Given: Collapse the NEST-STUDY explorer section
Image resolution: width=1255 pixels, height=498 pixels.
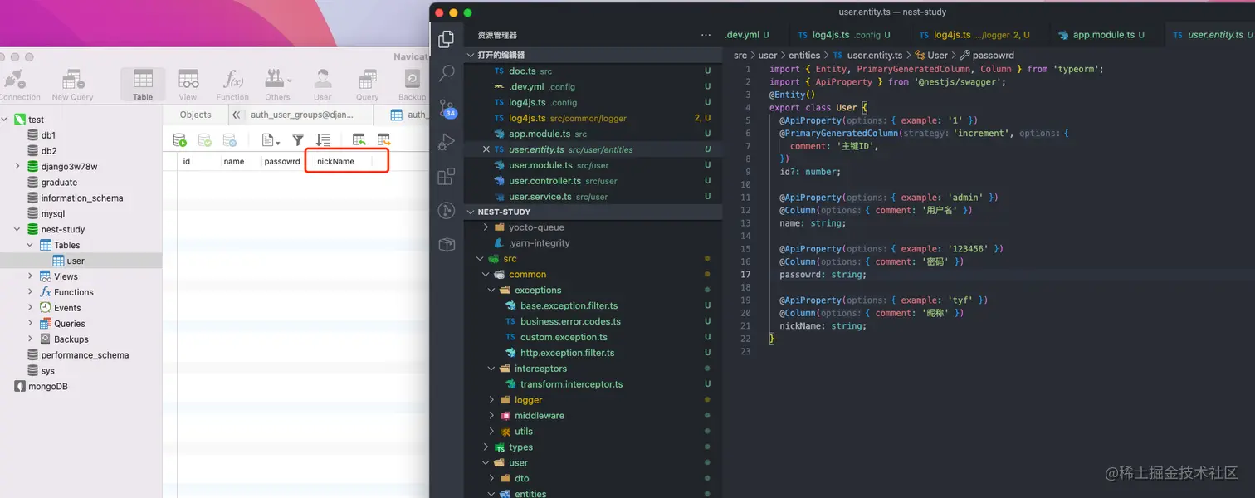Looking at the screenshot, I should [x=471, y=212].
